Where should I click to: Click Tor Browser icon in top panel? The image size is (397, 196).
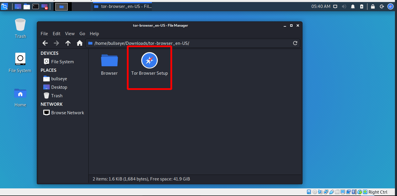[391, 6]
